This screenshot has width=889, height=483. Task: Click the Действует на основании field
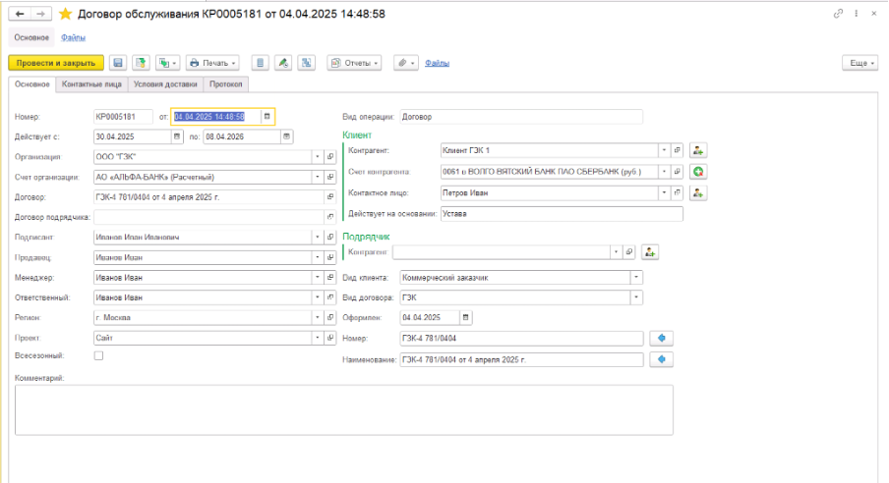562,214
